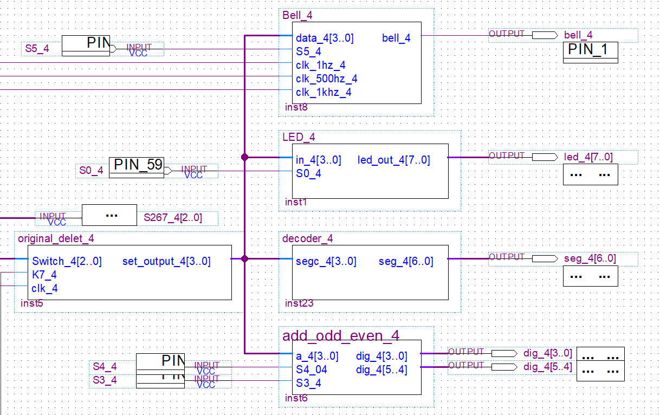This screenshot has width=660, height=415.
Task: Select the S5_4 input pin name label
Action: pos(37,48)
